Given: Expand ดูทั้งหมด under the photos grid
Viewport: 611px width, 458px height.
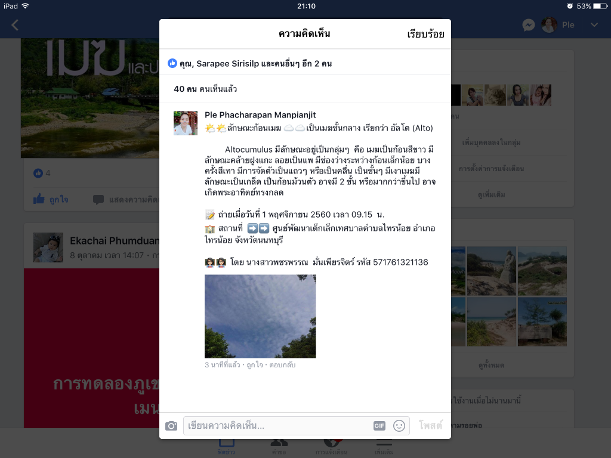Looking at the screenshot, I should click(x=492, y=366).
